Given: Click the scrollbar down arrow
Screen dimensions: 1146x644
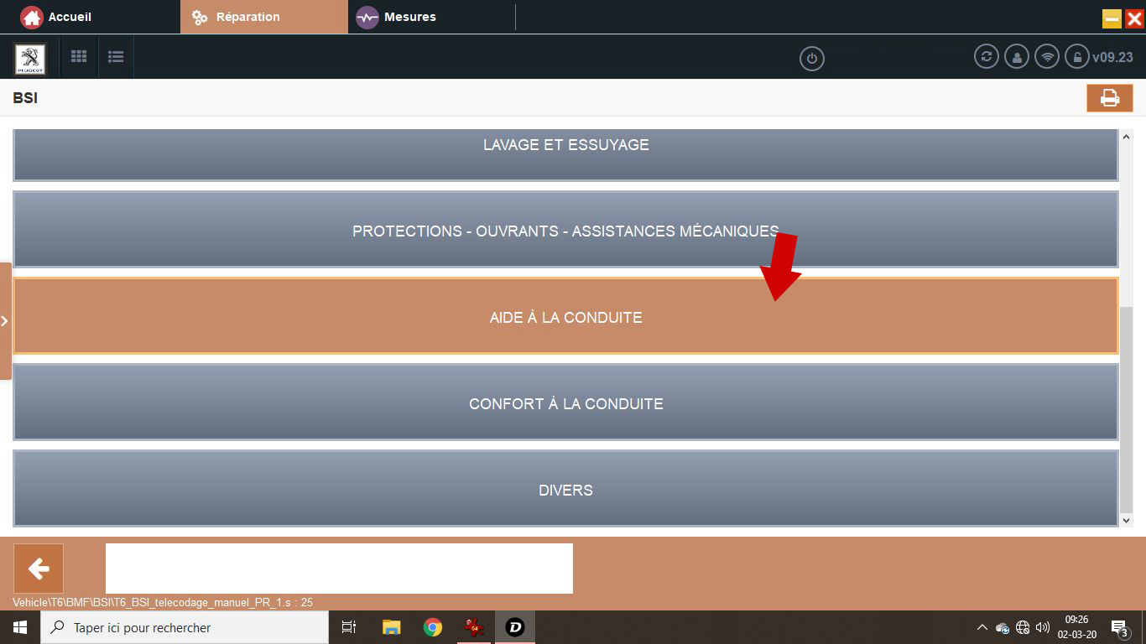Looking at the screenshot, I should tap(1126, 521).
